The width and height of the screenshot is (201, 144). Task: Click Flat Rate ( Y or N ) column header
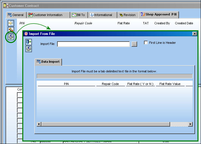point(140,84)
